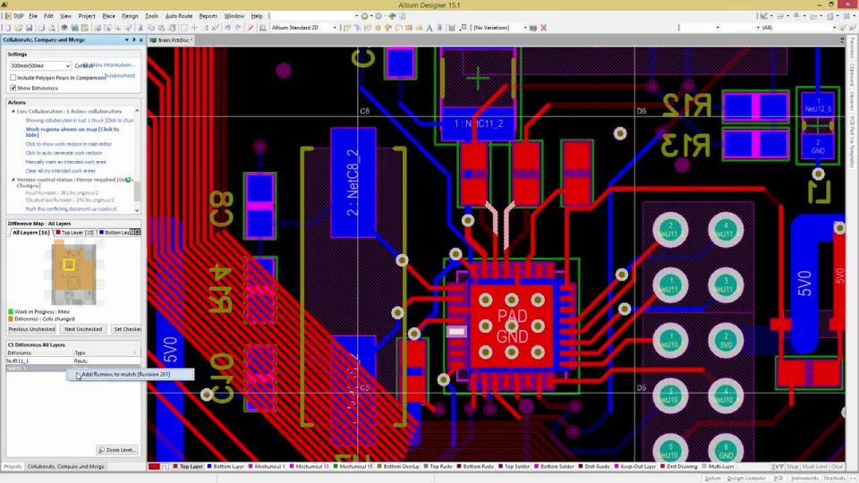Click the crosshair move icon in toolbar
The height and width of the screenshot is (483, 859).
194,28
